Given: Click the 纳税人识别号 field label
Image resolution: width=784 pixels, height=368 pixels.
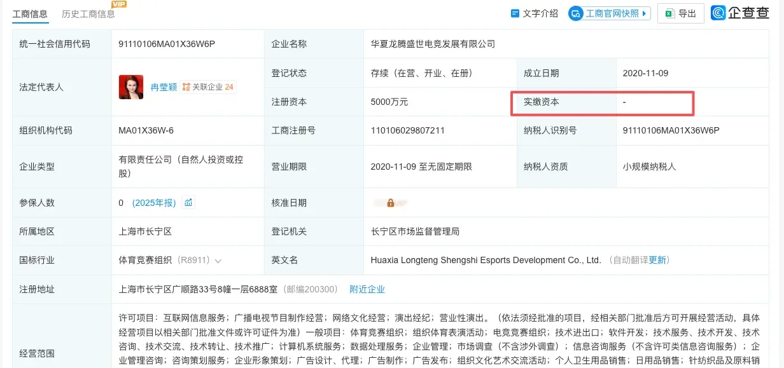Looking at the screenshot, I should click(550, 130).
